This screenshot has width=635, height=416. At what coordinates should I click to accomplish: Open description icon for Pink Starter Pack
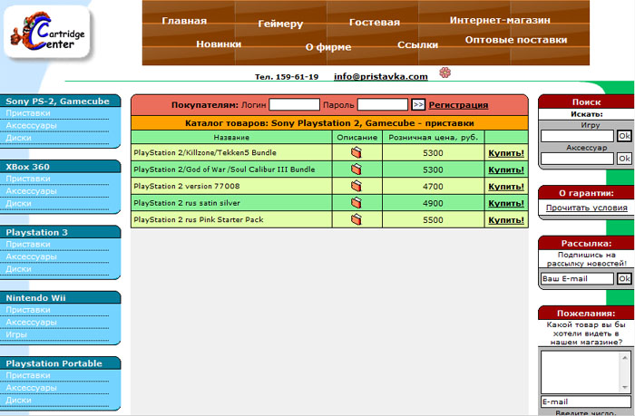click(357, 219)
